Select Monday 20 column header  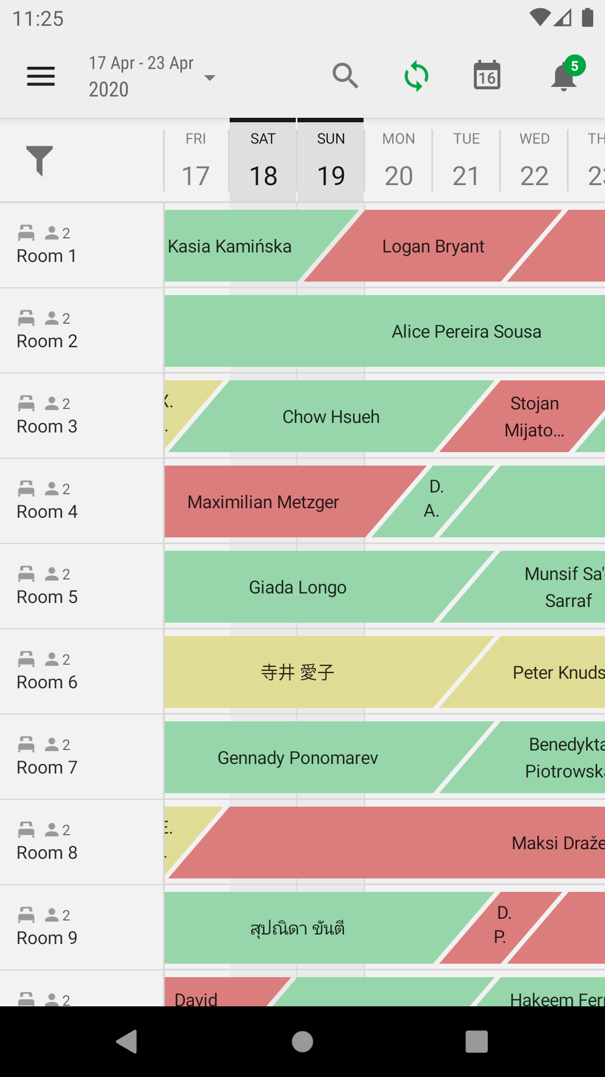398,161
